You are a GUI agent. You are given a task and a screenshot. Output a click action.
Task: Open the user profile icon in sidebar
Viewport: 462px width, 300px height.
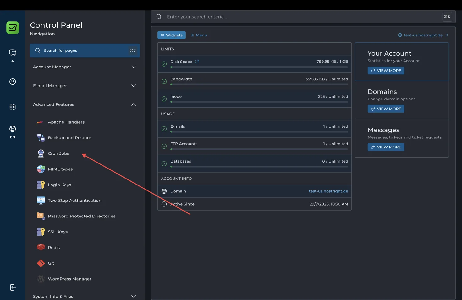[13, 82]
